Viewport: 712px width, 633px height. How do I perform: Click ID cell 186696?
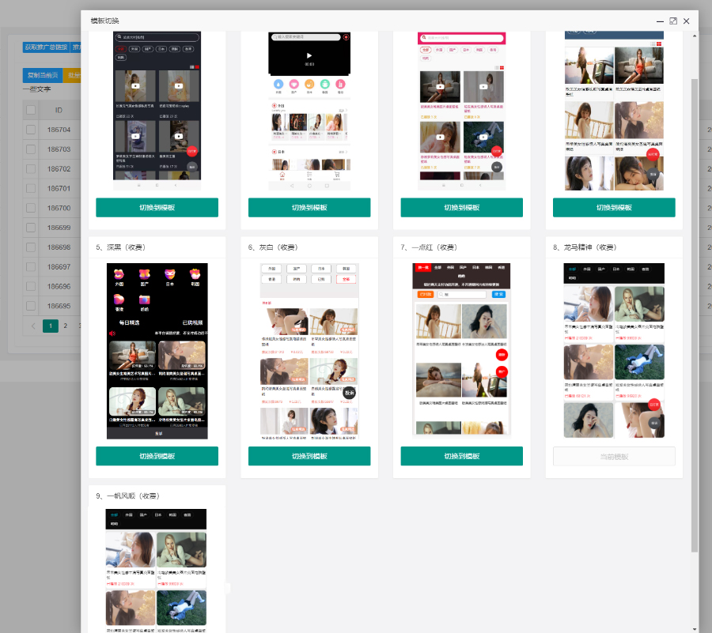[x=59, y=286]
